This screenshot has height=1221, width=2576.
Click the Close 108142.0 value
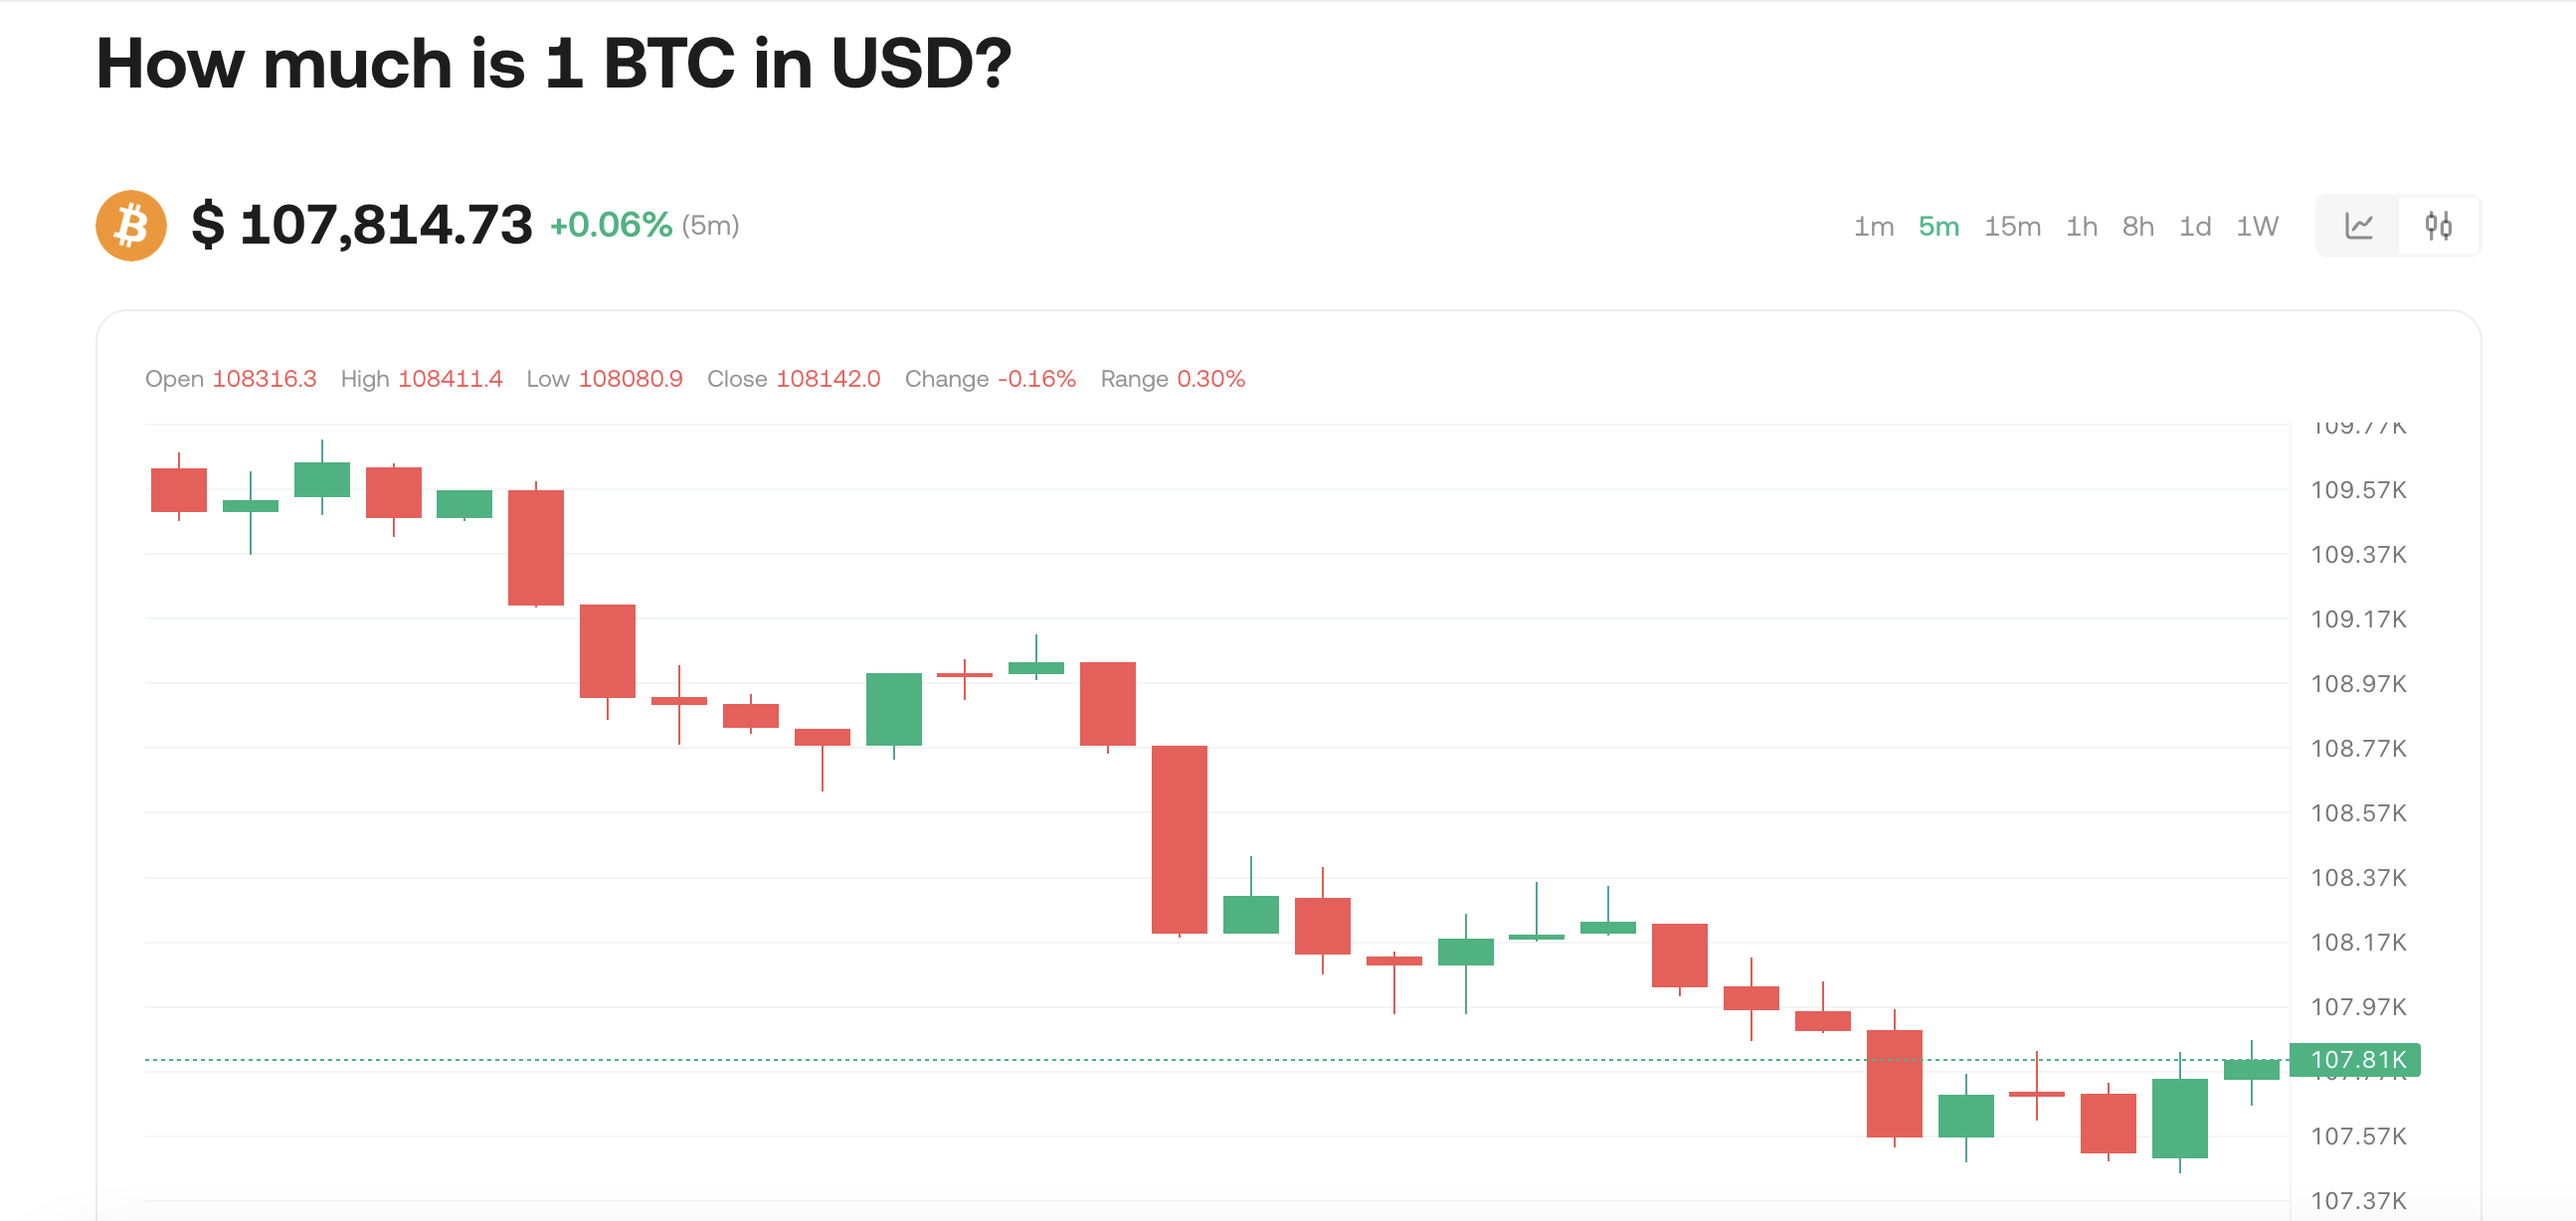[x=828, y=379]
